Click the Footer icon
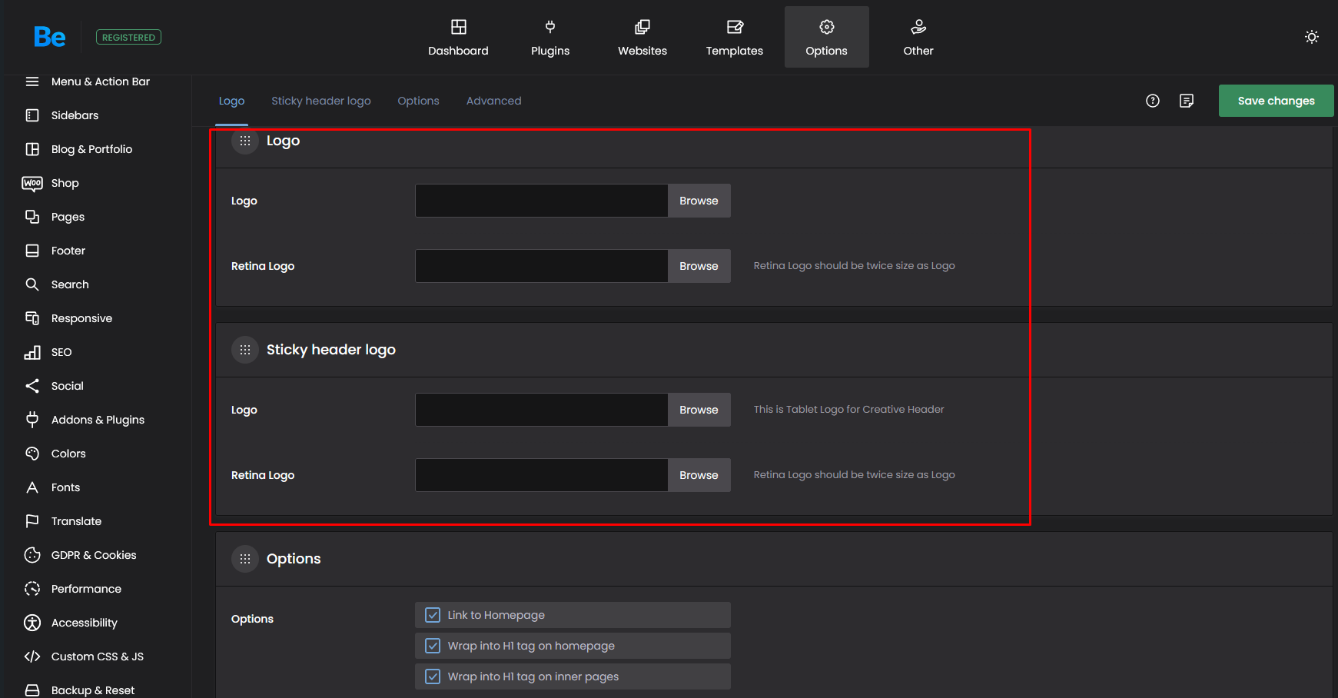This screenshot has height=698, width=1338. point(32,251)
